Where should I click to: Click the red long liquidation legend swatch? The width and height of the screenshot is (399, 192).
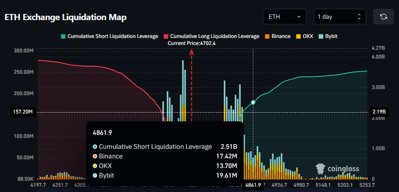[x=166, y=36]
